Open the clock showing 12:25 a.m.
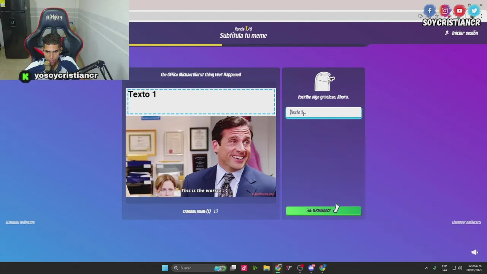Image resolution: width=487 pixels, height=274 pixels. [x=475, y=268]
